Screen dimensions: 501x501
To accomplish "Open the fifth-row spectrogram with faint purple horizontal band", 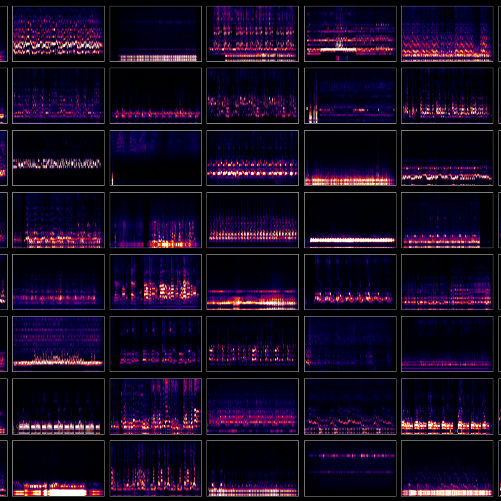I will 58,282.
